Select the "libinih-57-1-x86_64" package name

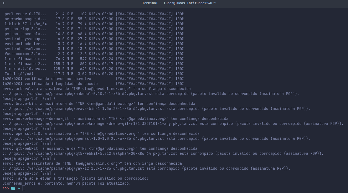point(25,24)
